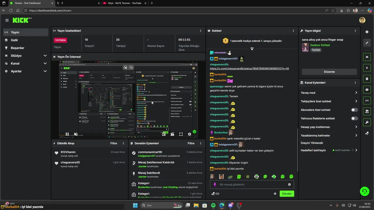Click the Düzenle button
374x210 pixels.
(329, 72)
